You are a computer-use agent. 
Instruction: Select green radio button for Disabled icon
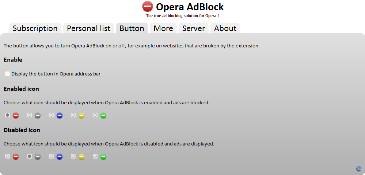pyautogui.click(x=95, y=156)
